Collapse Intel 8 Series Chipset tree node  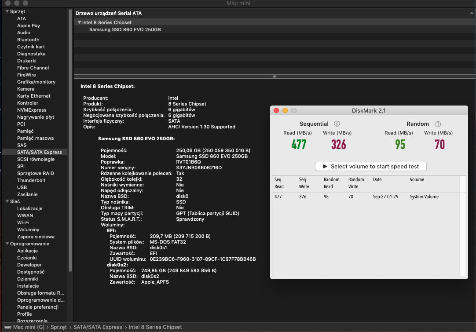(x=79, y=22)
